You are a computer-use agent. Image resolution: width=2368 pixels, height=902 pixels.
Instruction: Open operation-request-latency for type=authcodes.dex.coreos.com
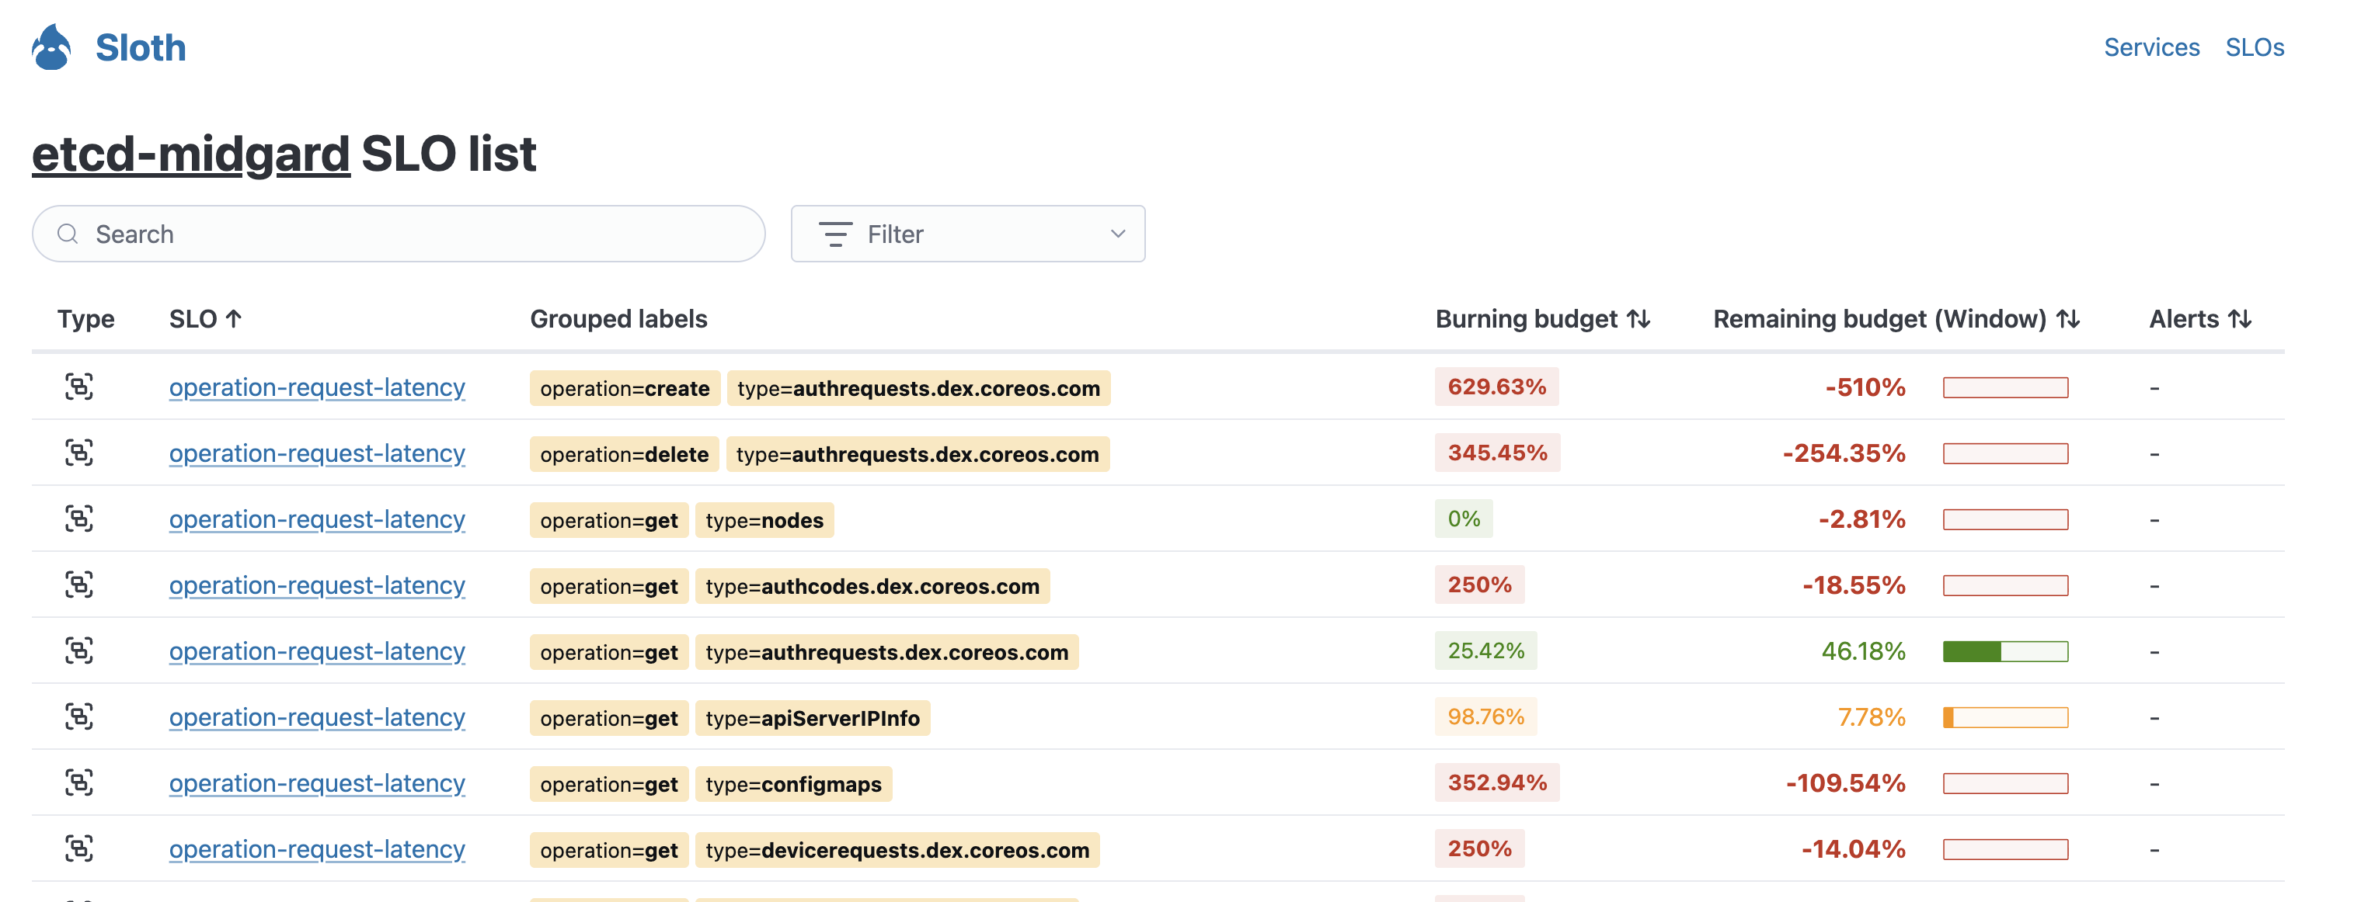click(x=316, y=585)
